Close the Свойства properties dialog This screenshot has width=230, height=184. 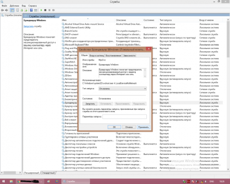click(x=149, y=49)
